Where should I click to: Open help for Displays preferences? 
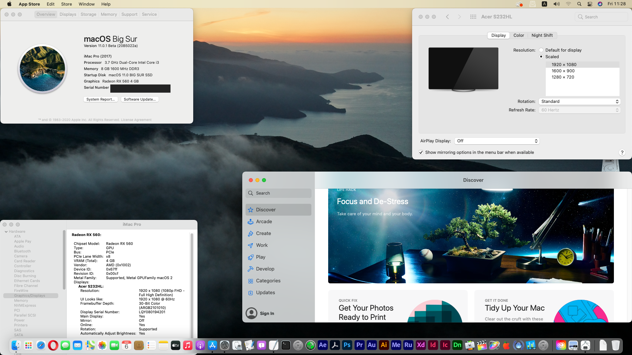[x=622, y=153]
